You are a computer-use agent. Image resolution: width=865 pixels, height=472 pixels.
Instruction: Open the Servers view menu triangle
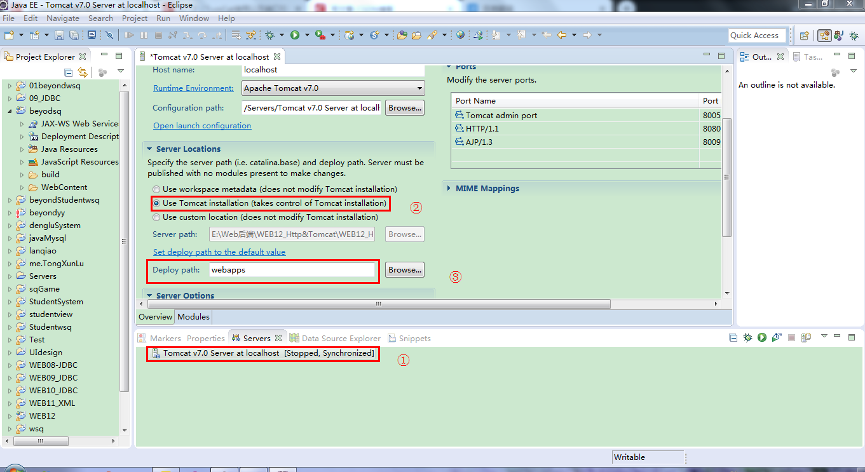824,336
